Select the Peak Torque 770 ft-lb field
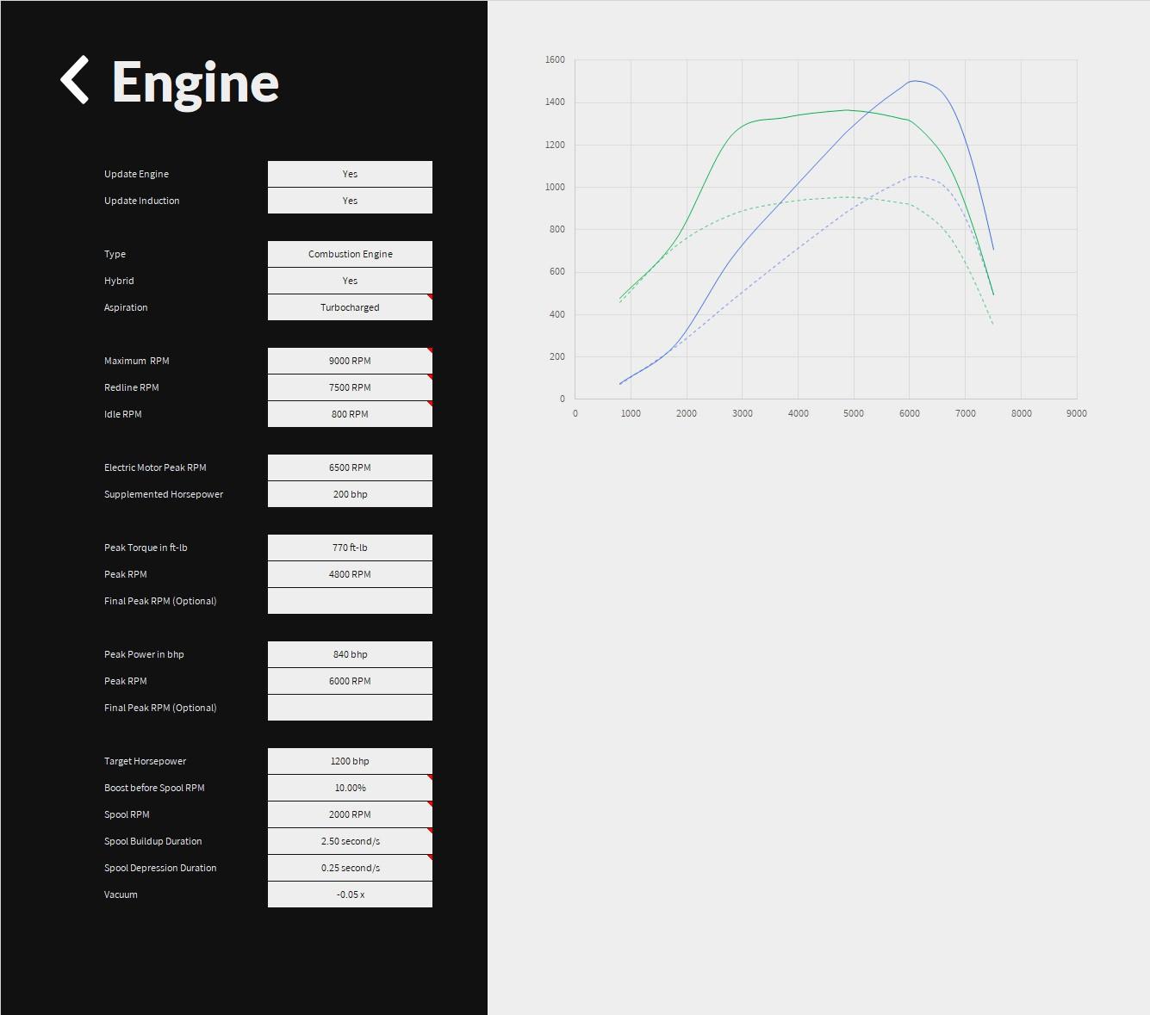Screen dimensions: 1150x1015 [350, 548]
